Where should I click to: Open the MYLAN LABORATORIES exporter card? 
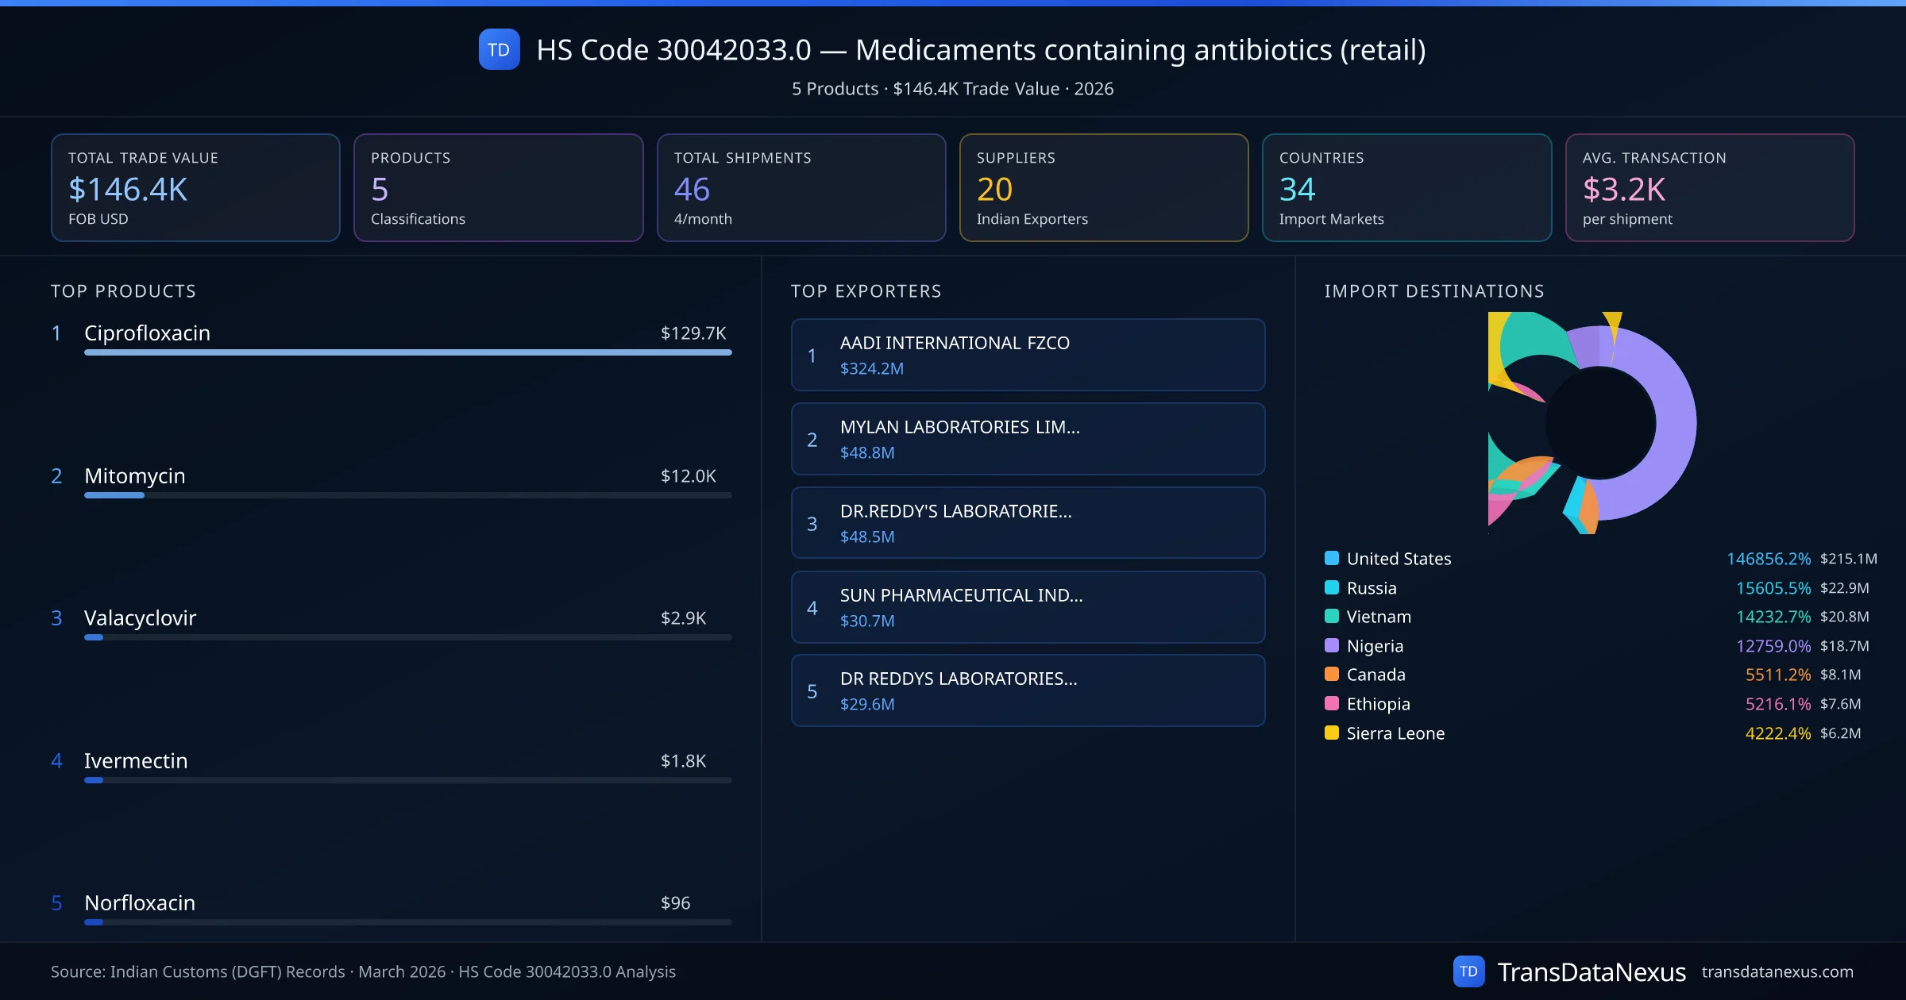pos(1028,439)
